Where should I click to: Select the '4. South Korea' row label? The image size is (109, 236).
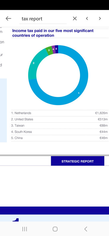[21, 132]
